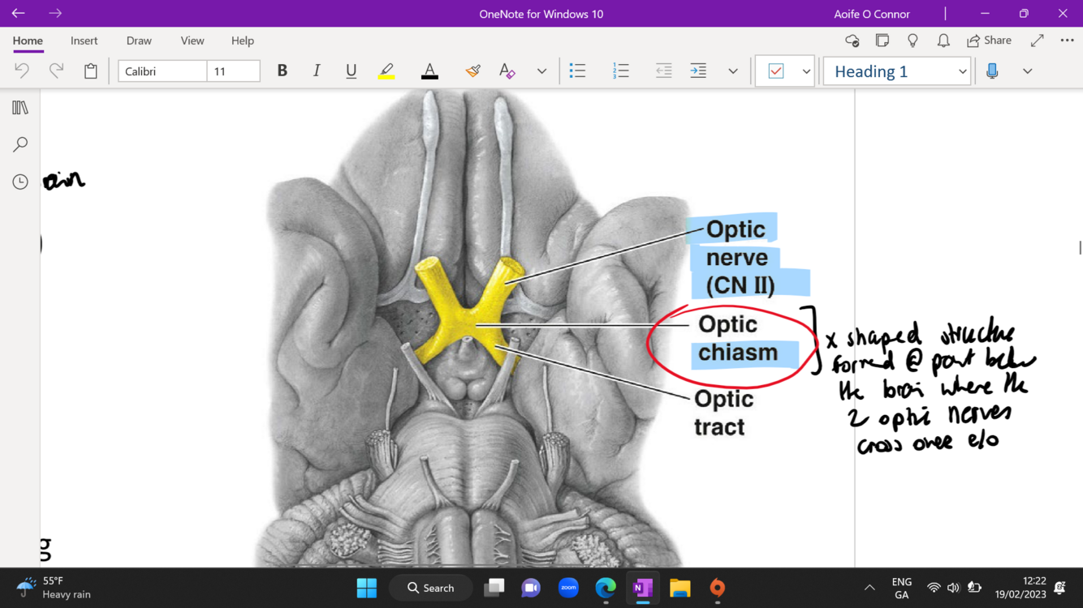Image resolution: width=1083 pixels, height=608 pixels.
Task: Click account name Aoife O Connor
Action: click(871, 14)
